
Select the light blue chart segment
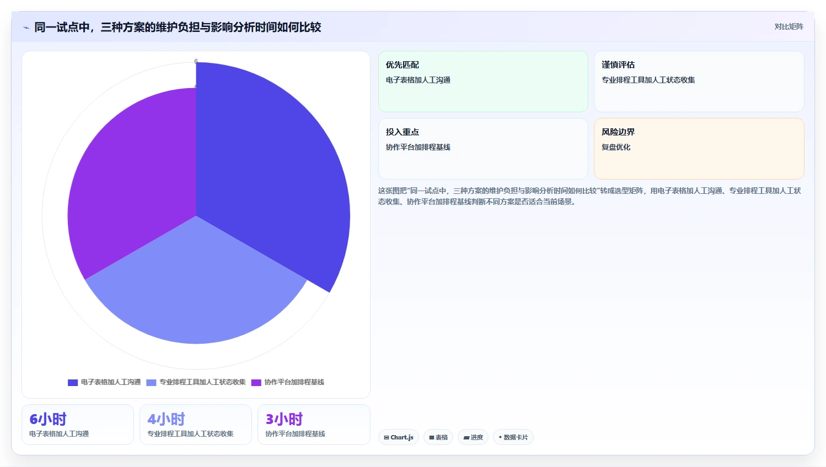[x=196, y=286]
